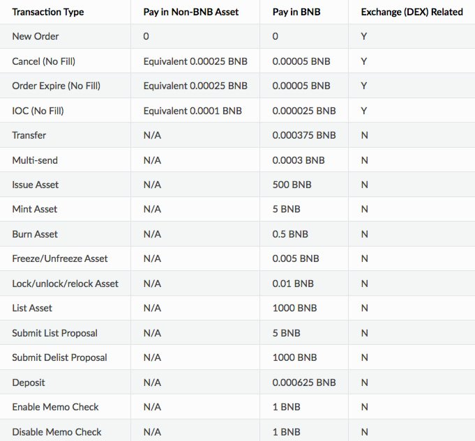This screenshot has height=441, width=475.
Task: Click the Transaction Type column header
Action: click(x=48, y=12)
